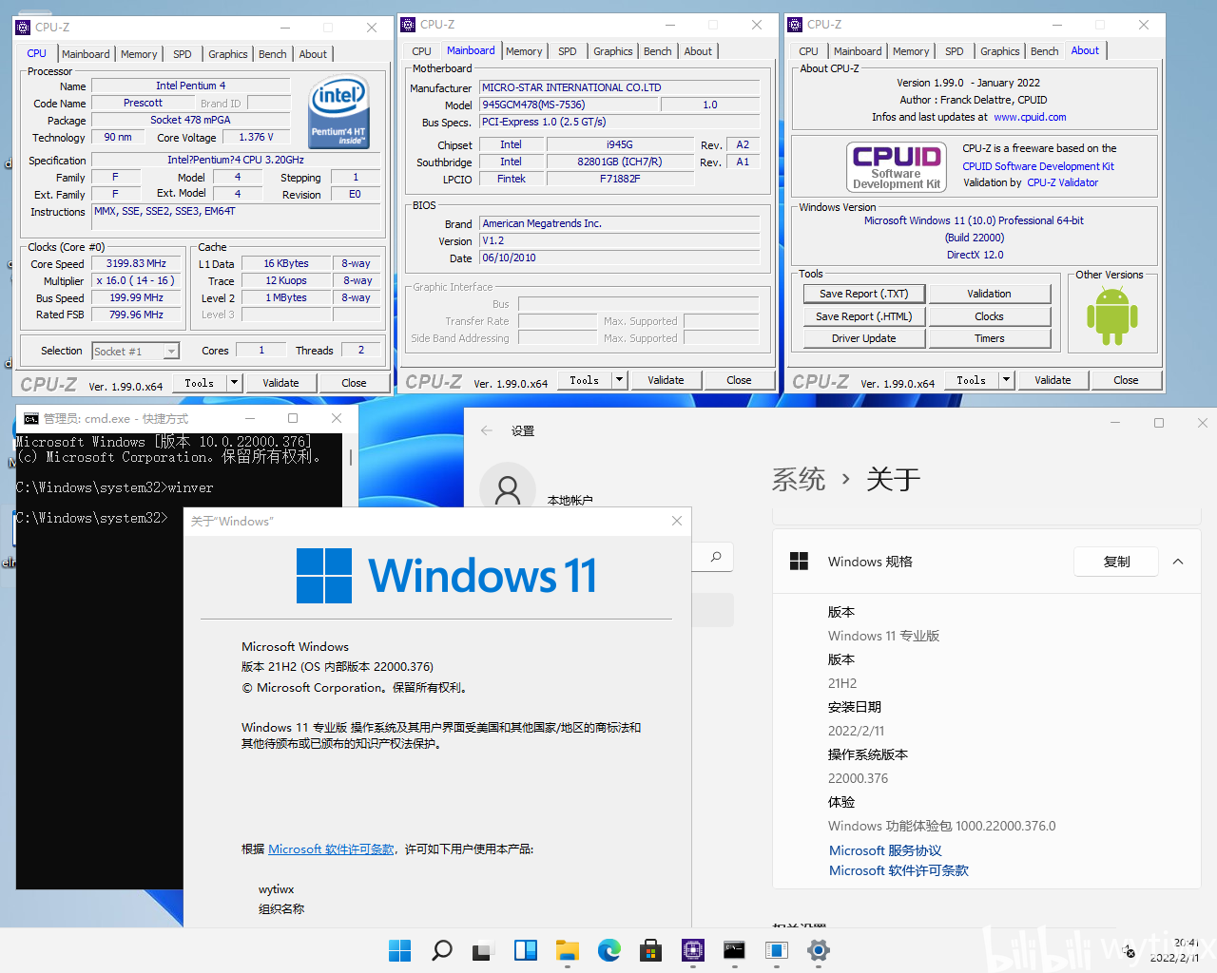The width and height of the screenshot is (1217, 973).
Task: Switch to the Memory tab in the CPU tab window
Action: pyautogui.click(x=139, y=54)
